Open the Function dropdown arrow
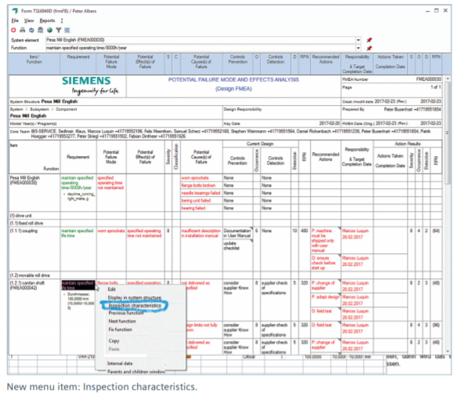Image resolution: width=457 pixels, height=396 pixels. click(x=358, y=48)
